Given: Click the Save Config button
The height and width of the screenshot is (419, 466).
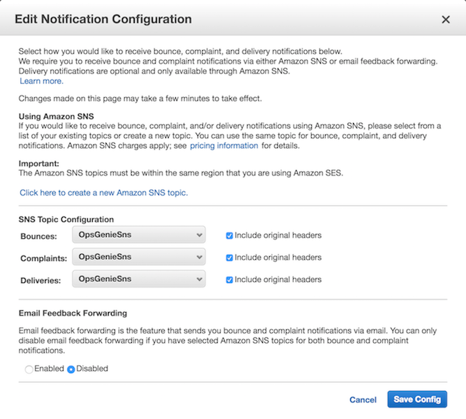Looking at the screenshot, I should [416, 399].
